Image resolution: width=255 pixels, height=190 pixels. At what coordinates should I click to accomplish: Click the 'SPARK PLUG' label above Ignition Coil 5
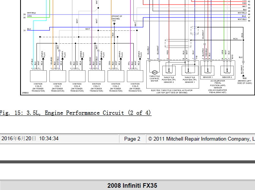140,54
